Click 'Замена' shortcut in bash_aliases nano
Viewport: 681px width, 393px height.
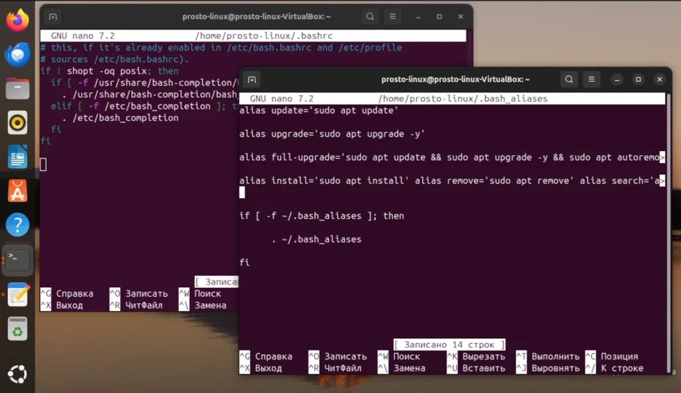click(402, 368)
